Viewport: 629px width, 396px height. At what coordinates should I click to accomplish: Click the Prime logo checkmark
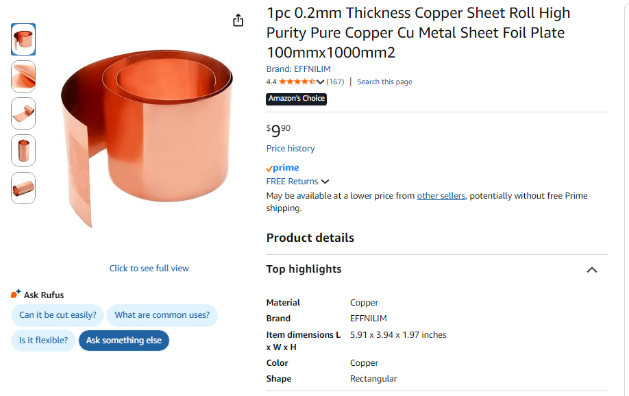coord(271,167)
